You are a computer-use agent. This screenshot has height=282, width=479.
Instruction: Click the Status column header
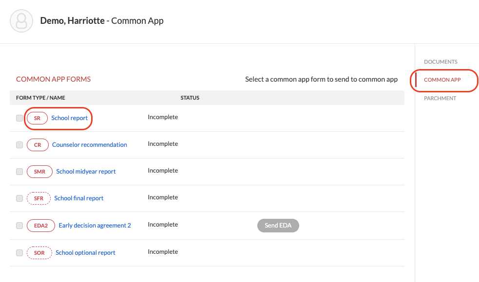190,98
